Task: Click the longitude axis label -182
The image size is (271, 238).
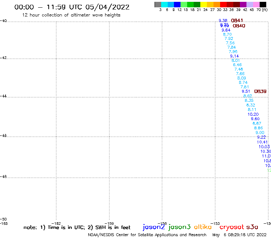Action: [56, 223]
